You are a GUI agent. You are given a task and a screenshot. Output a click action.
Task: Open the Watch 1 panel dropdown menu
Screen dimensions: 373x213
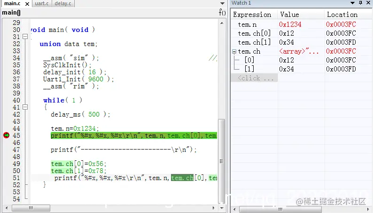pyautogui.click(x=352, y=3)
